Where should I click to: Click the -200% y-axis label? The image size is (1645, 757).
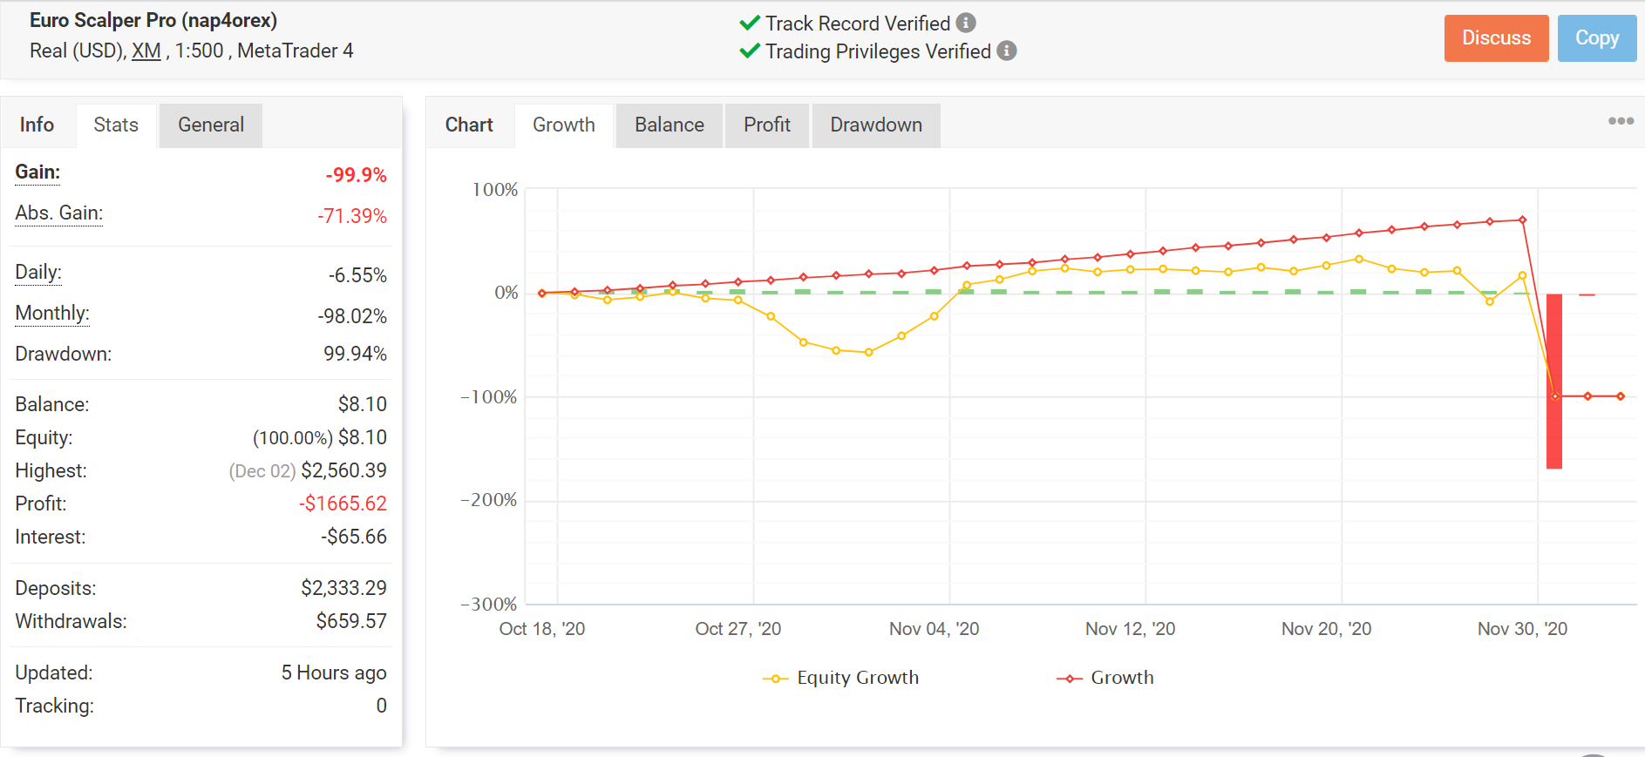(488, 500)
